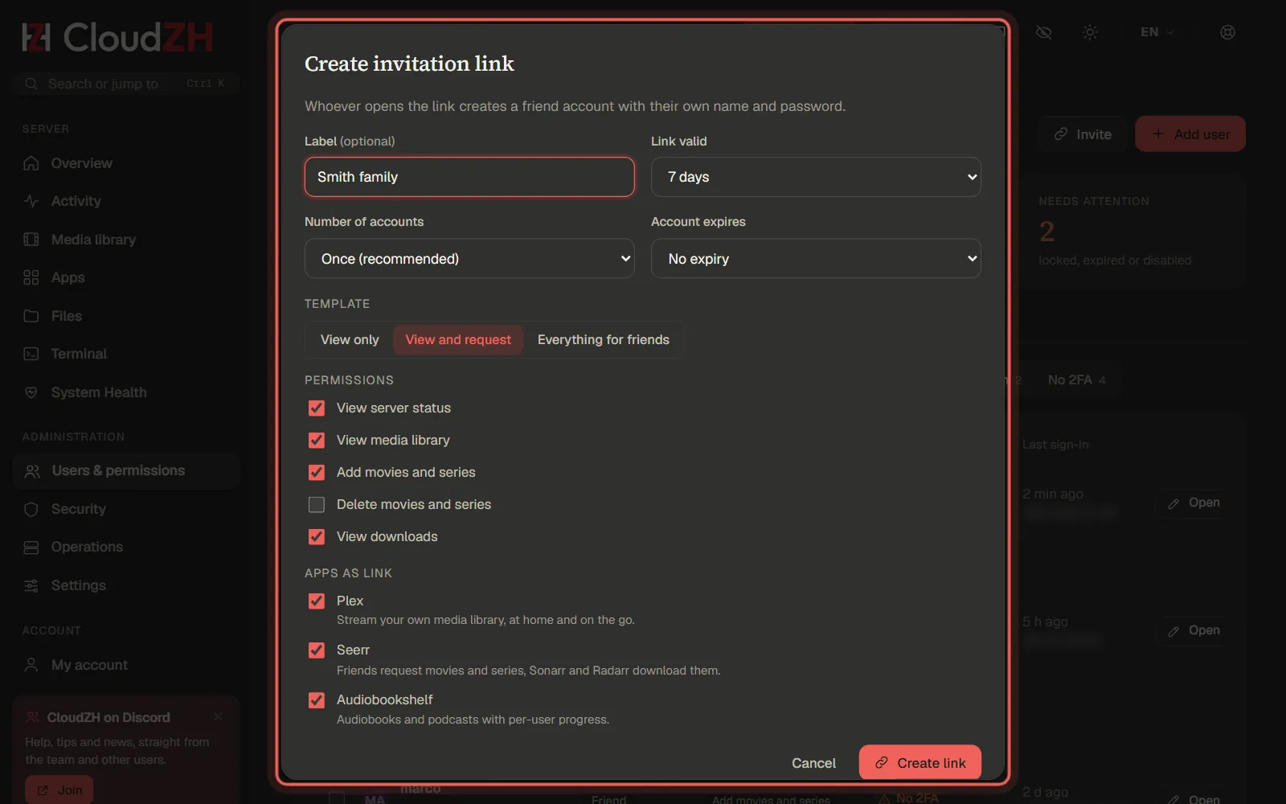Image resolution: width=1286 pixels, height=804 pixels.
Task: Uncheck View media library permission
Action: coord(317,441)
